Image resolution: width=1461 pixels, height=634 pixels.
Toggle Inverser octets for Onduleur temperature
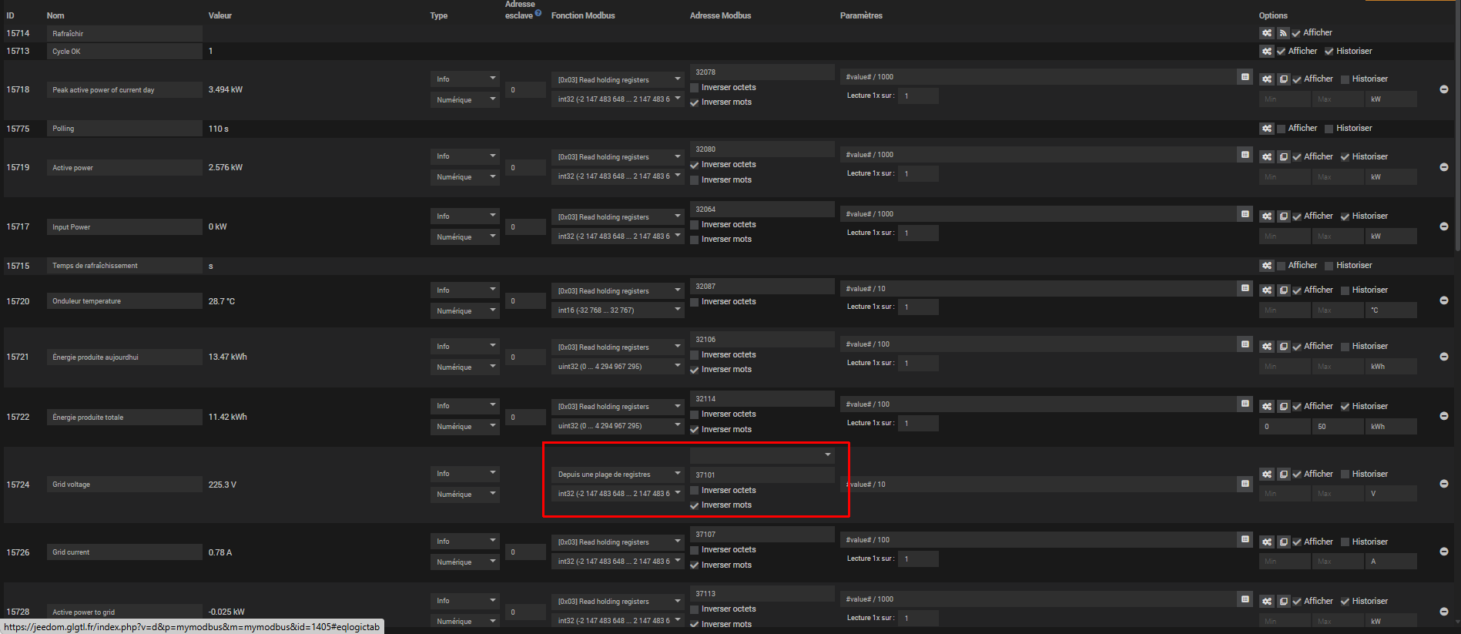point(695,302)
